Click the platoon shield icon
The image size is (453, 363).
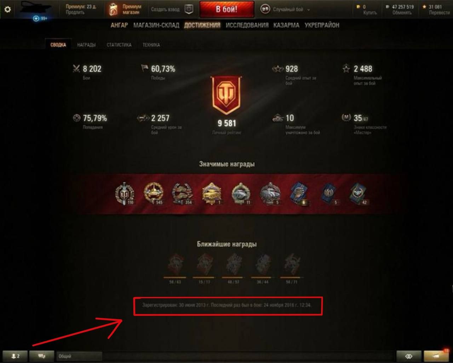tap(189, 10)
